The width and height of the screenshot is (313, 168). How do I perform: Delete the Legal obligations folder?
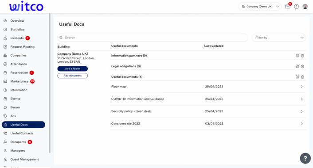303,66
